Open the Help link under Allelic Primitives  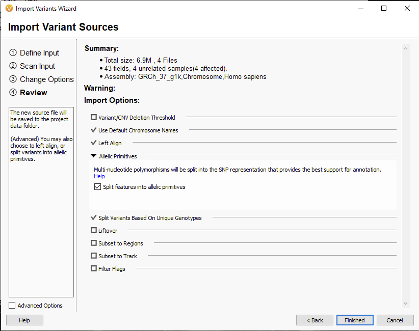tap(99, 176)
